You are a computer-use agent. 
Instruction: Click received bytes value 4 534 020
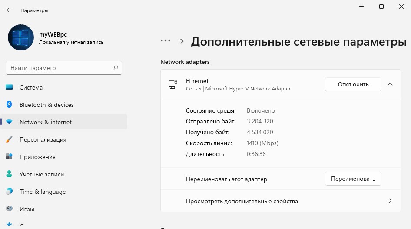[260, 132]
